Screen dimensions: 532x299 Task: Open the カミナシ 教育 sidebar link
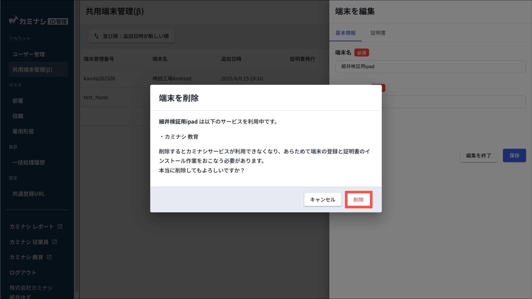pos(26,257)
